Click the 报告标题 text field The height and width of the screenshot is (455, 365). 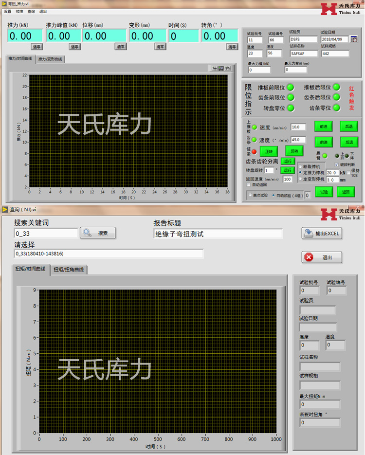tap(218, 234)
